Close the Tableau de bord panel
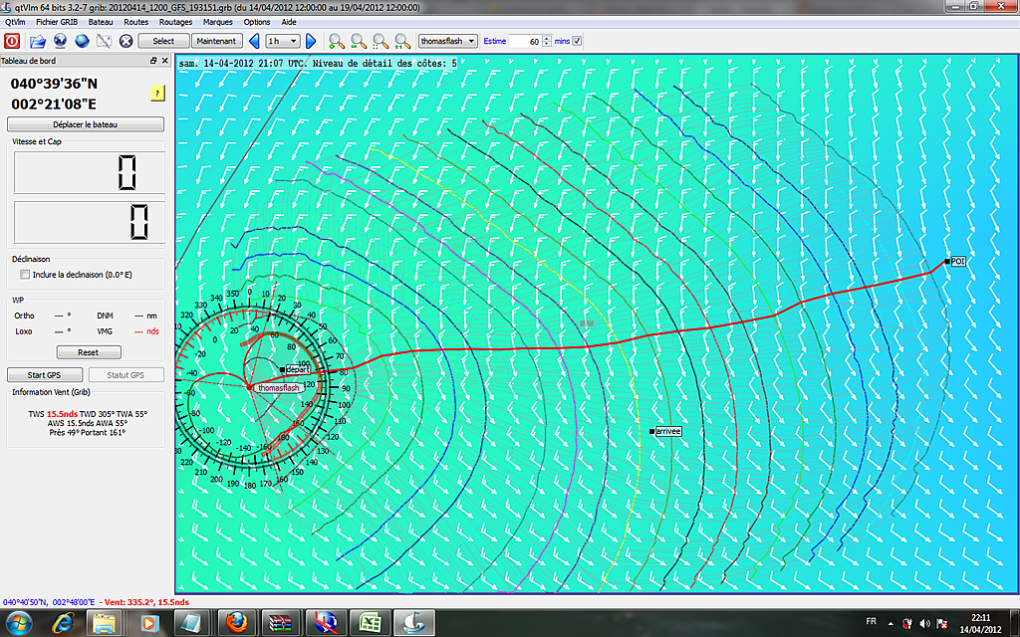Image resolution: width=1020 pixels, height=637 pixels. coord(164,61)
